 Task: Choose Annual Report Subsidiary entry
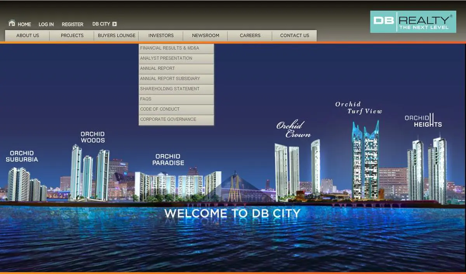pyautogui.click(x=176, y=79)
